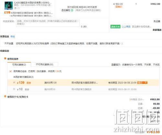
Task: Click the 最后一天 tag on the ¥139 coupon
Action: [142, 83]
